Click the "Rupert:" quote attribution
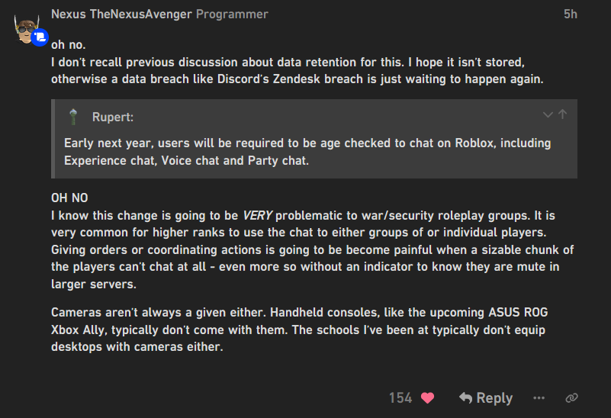The width and height of the screenshot is (611, 418). pyautogui.click(x=111, y=117)
